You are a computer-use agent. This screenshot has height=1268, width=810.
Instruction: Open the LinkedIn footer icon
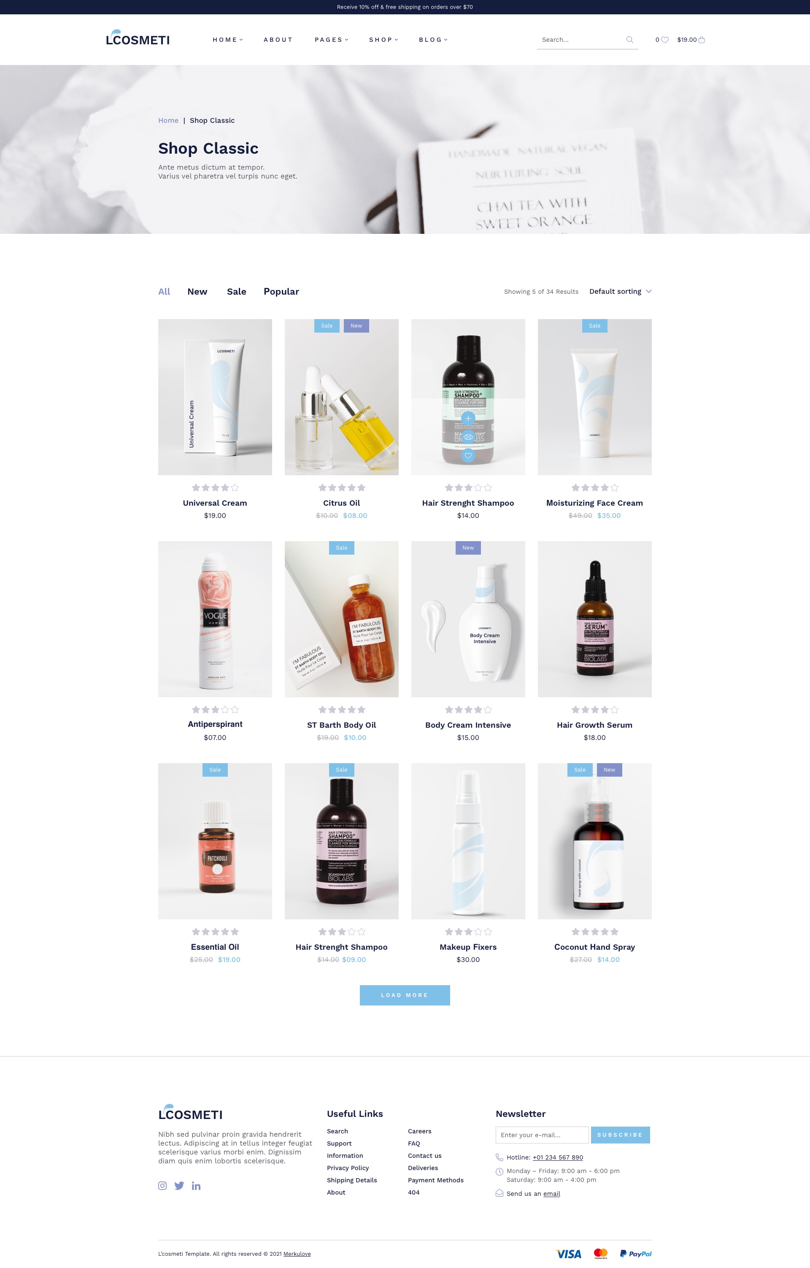tap(196, 1186)
